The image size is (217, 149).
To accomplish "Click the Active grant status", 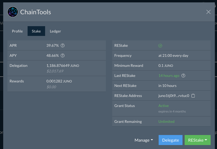I will pyautogui.click(x=164, y=106).
